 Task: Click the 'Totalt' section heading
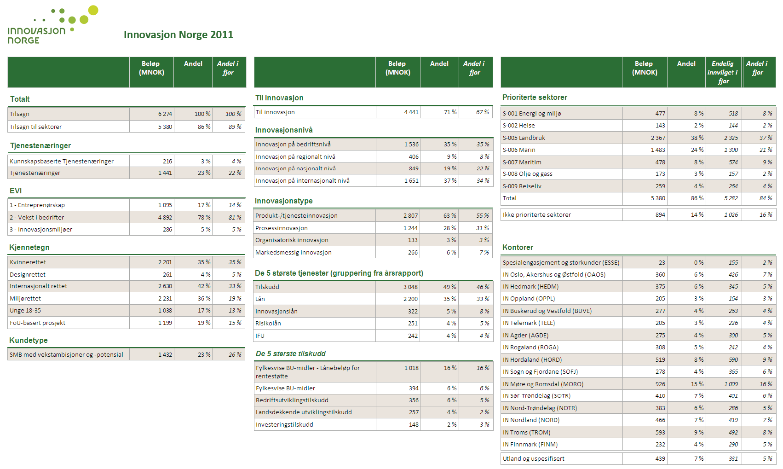click(x=20, y=99)
